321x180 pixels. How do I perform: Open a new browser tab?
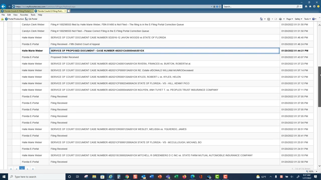click(69, 11)
